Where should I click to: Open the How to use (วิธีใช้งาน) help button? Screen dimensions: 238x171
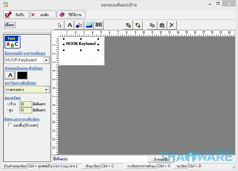pos(71,15)
